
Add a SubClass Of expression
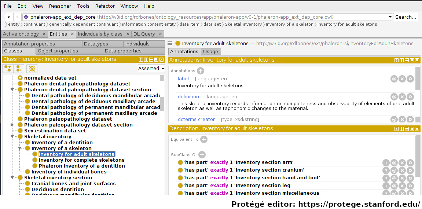[x=202, y=155]
